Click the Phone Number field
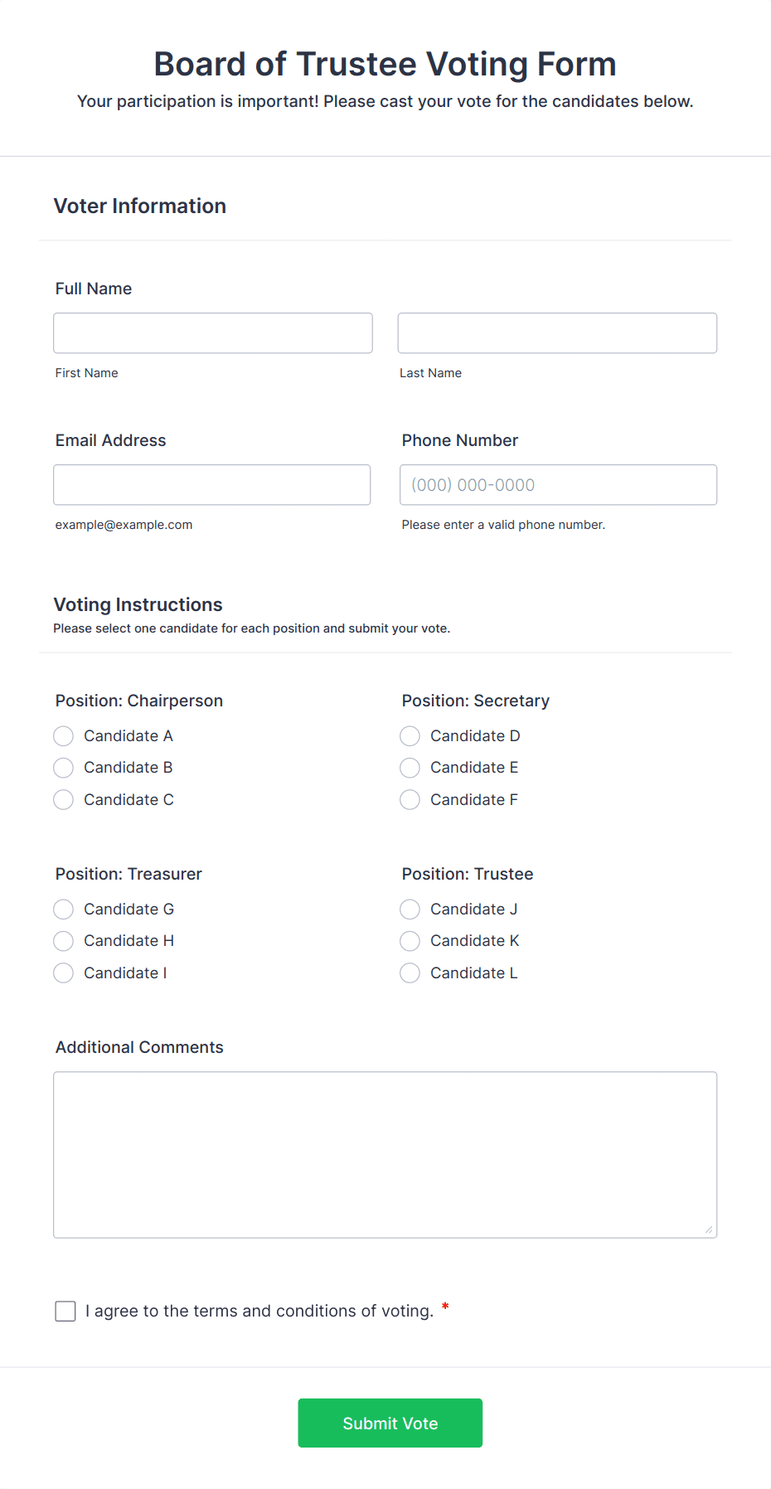Screen dimensions: 771x1489 tap(557, 484)
